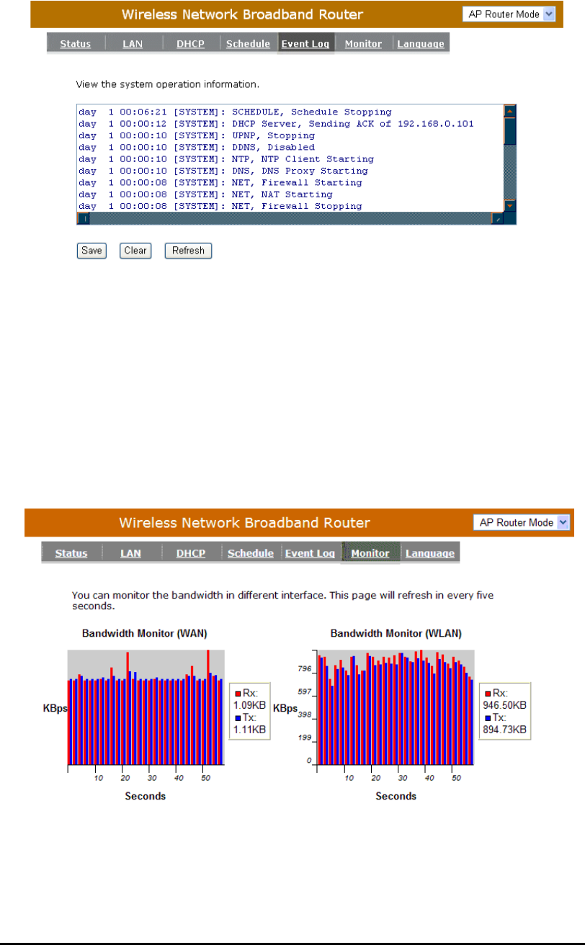Select the DHCP tab on the Event Log page
Screen dimensions: 585x945
(191, 44)
